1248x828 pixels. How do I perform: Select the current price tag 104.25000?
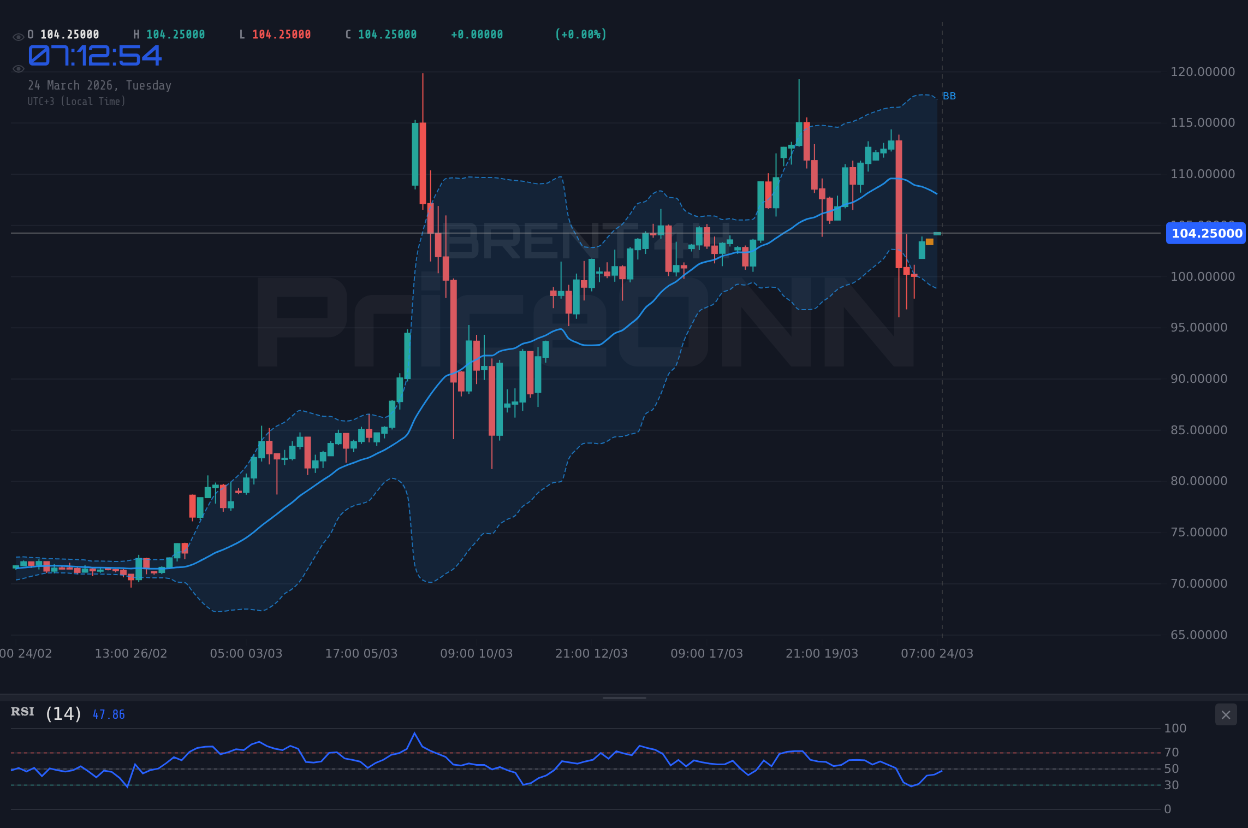1205,233
